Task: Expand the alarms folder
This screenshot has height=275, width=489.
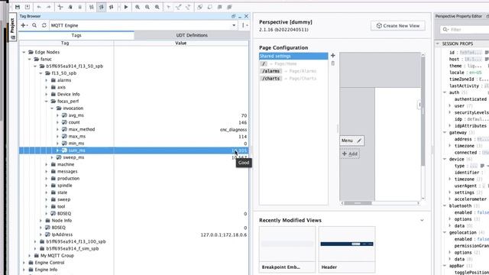Action: pyautogui.click(x=47, y=80)
